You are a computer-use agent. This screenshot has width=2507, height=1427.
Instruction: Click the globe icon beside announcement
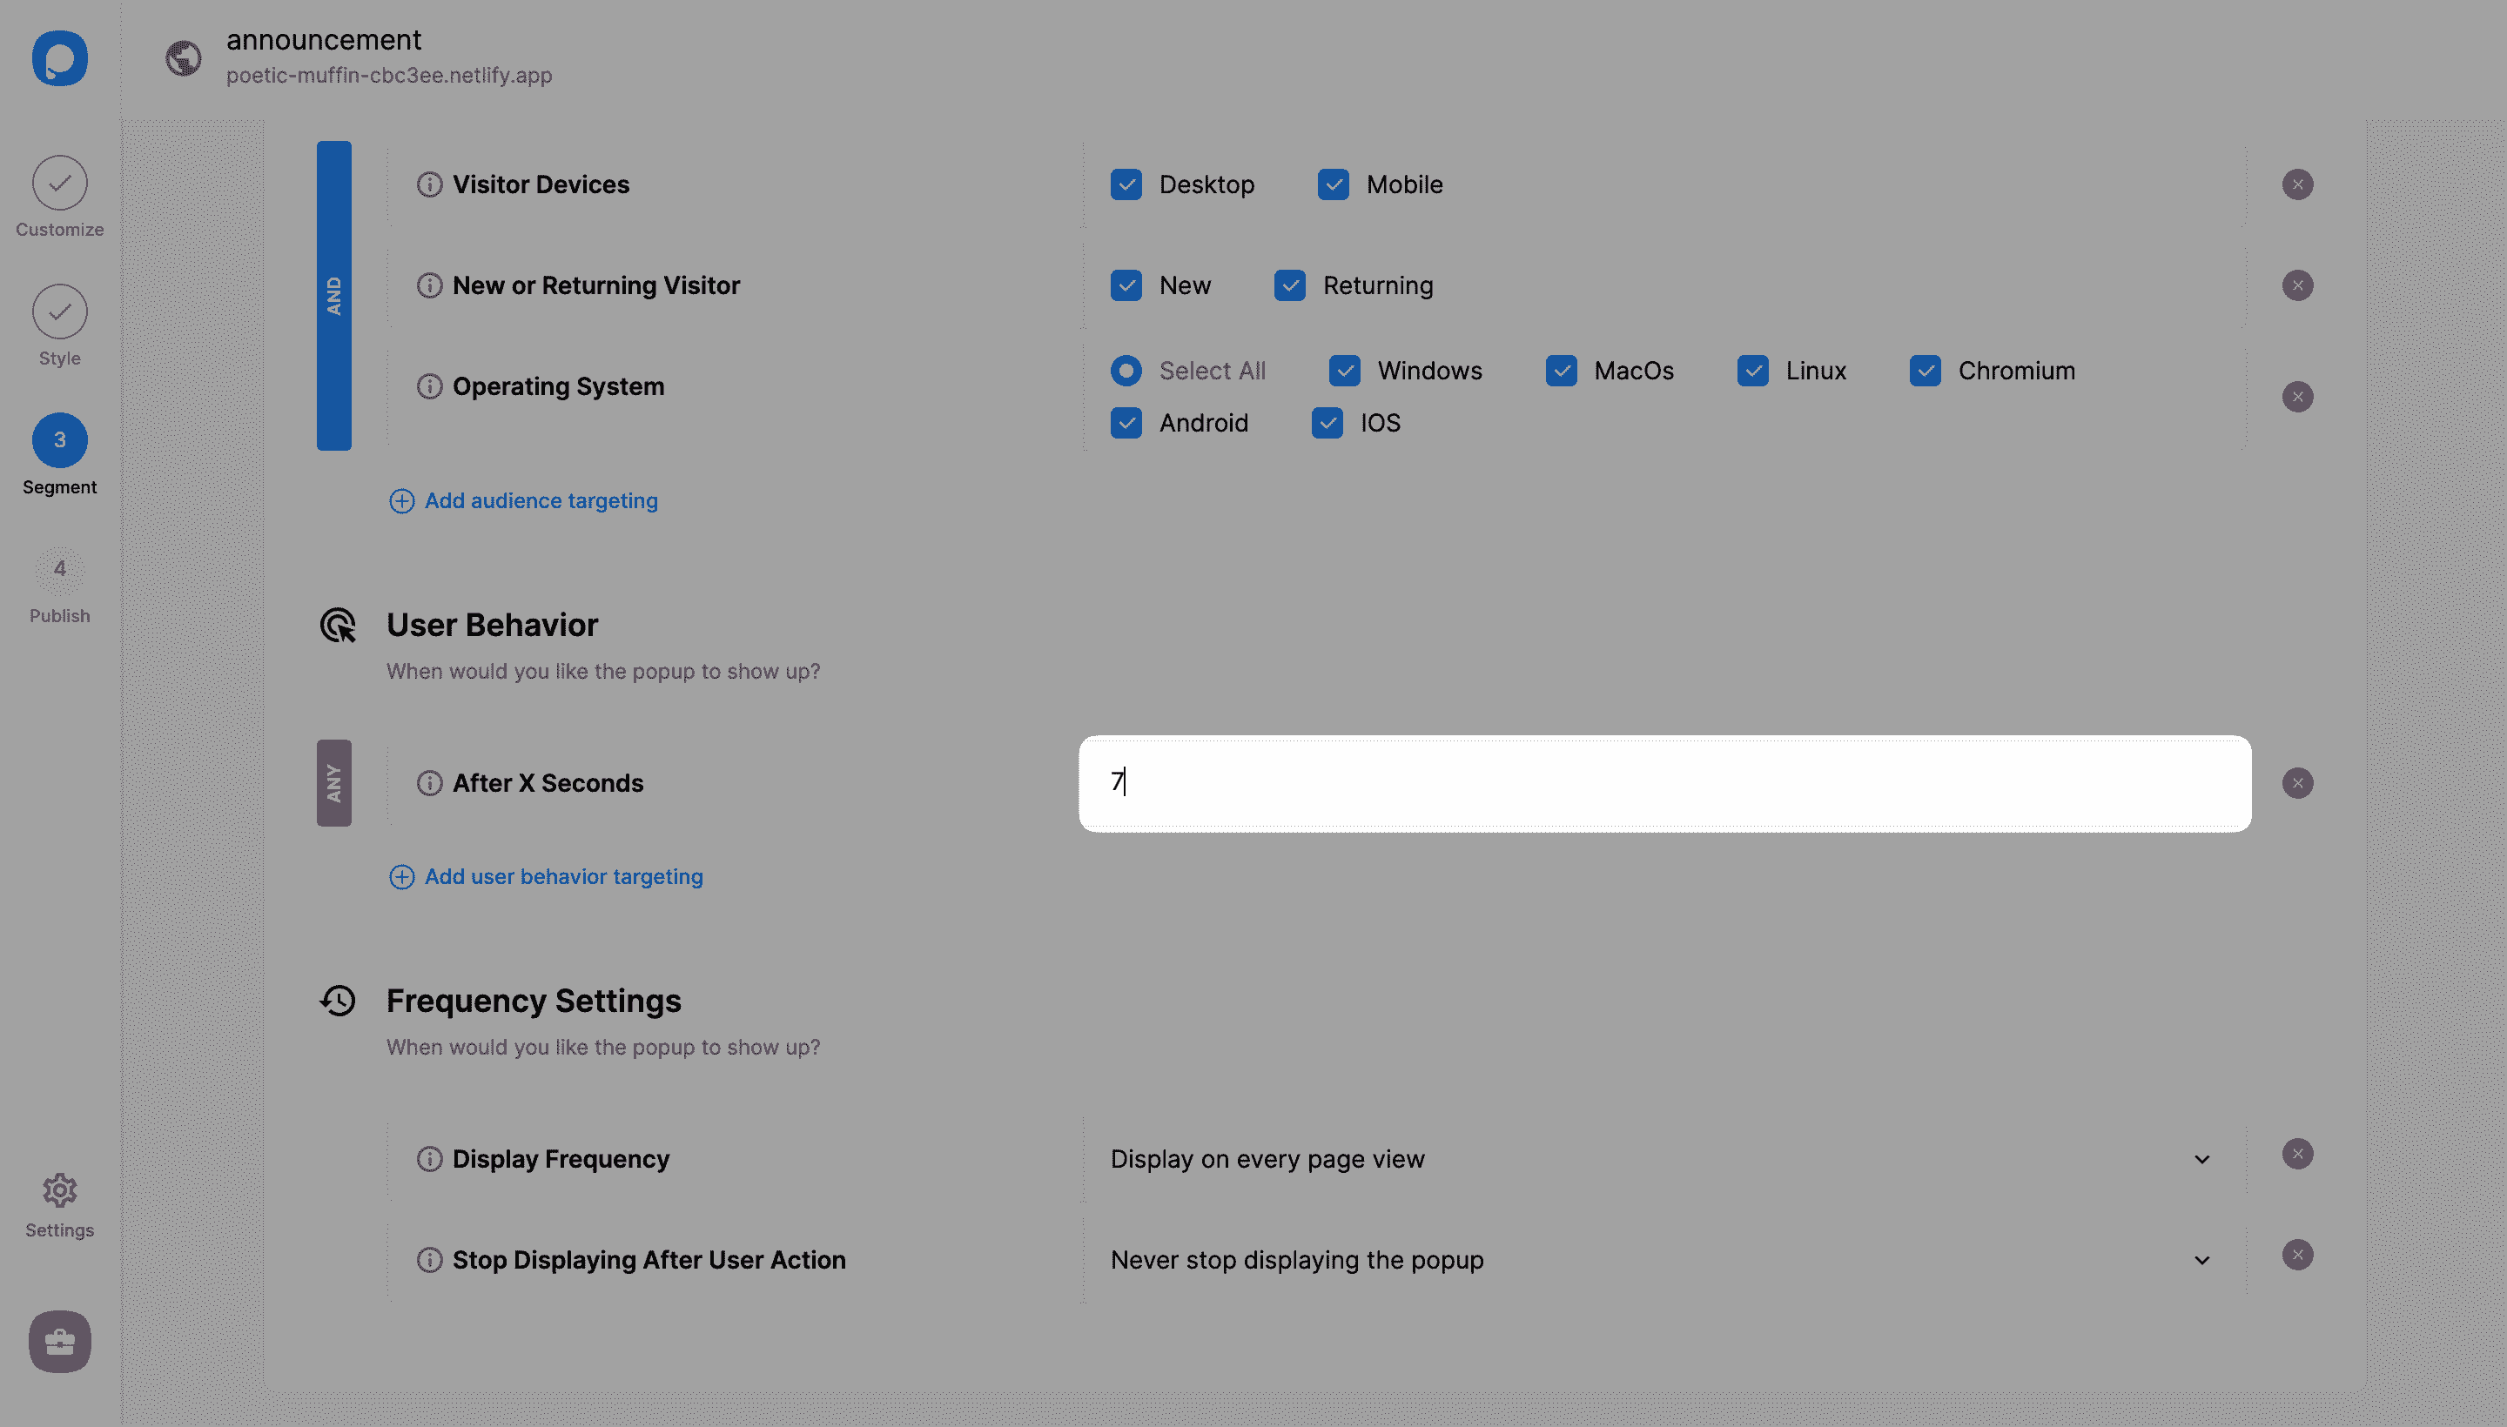[184, 59]
